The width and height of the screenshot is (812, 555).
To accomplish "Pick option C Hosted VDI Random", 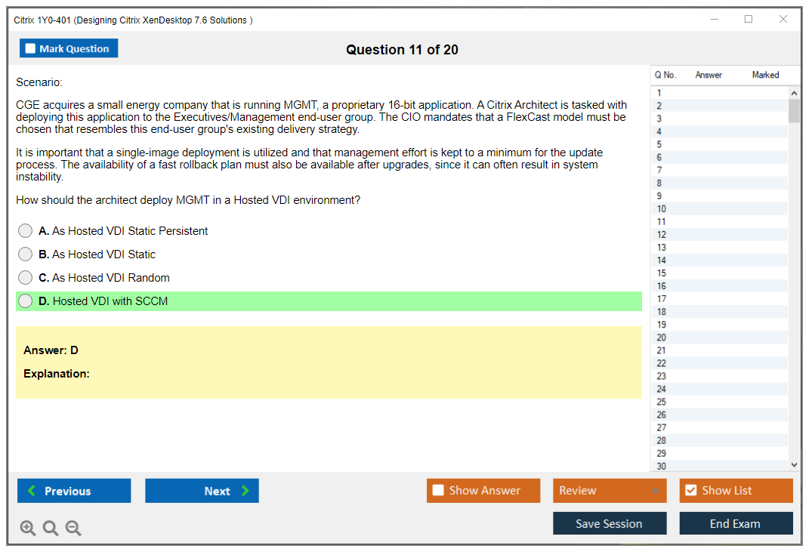I will (x=26, y=278).
